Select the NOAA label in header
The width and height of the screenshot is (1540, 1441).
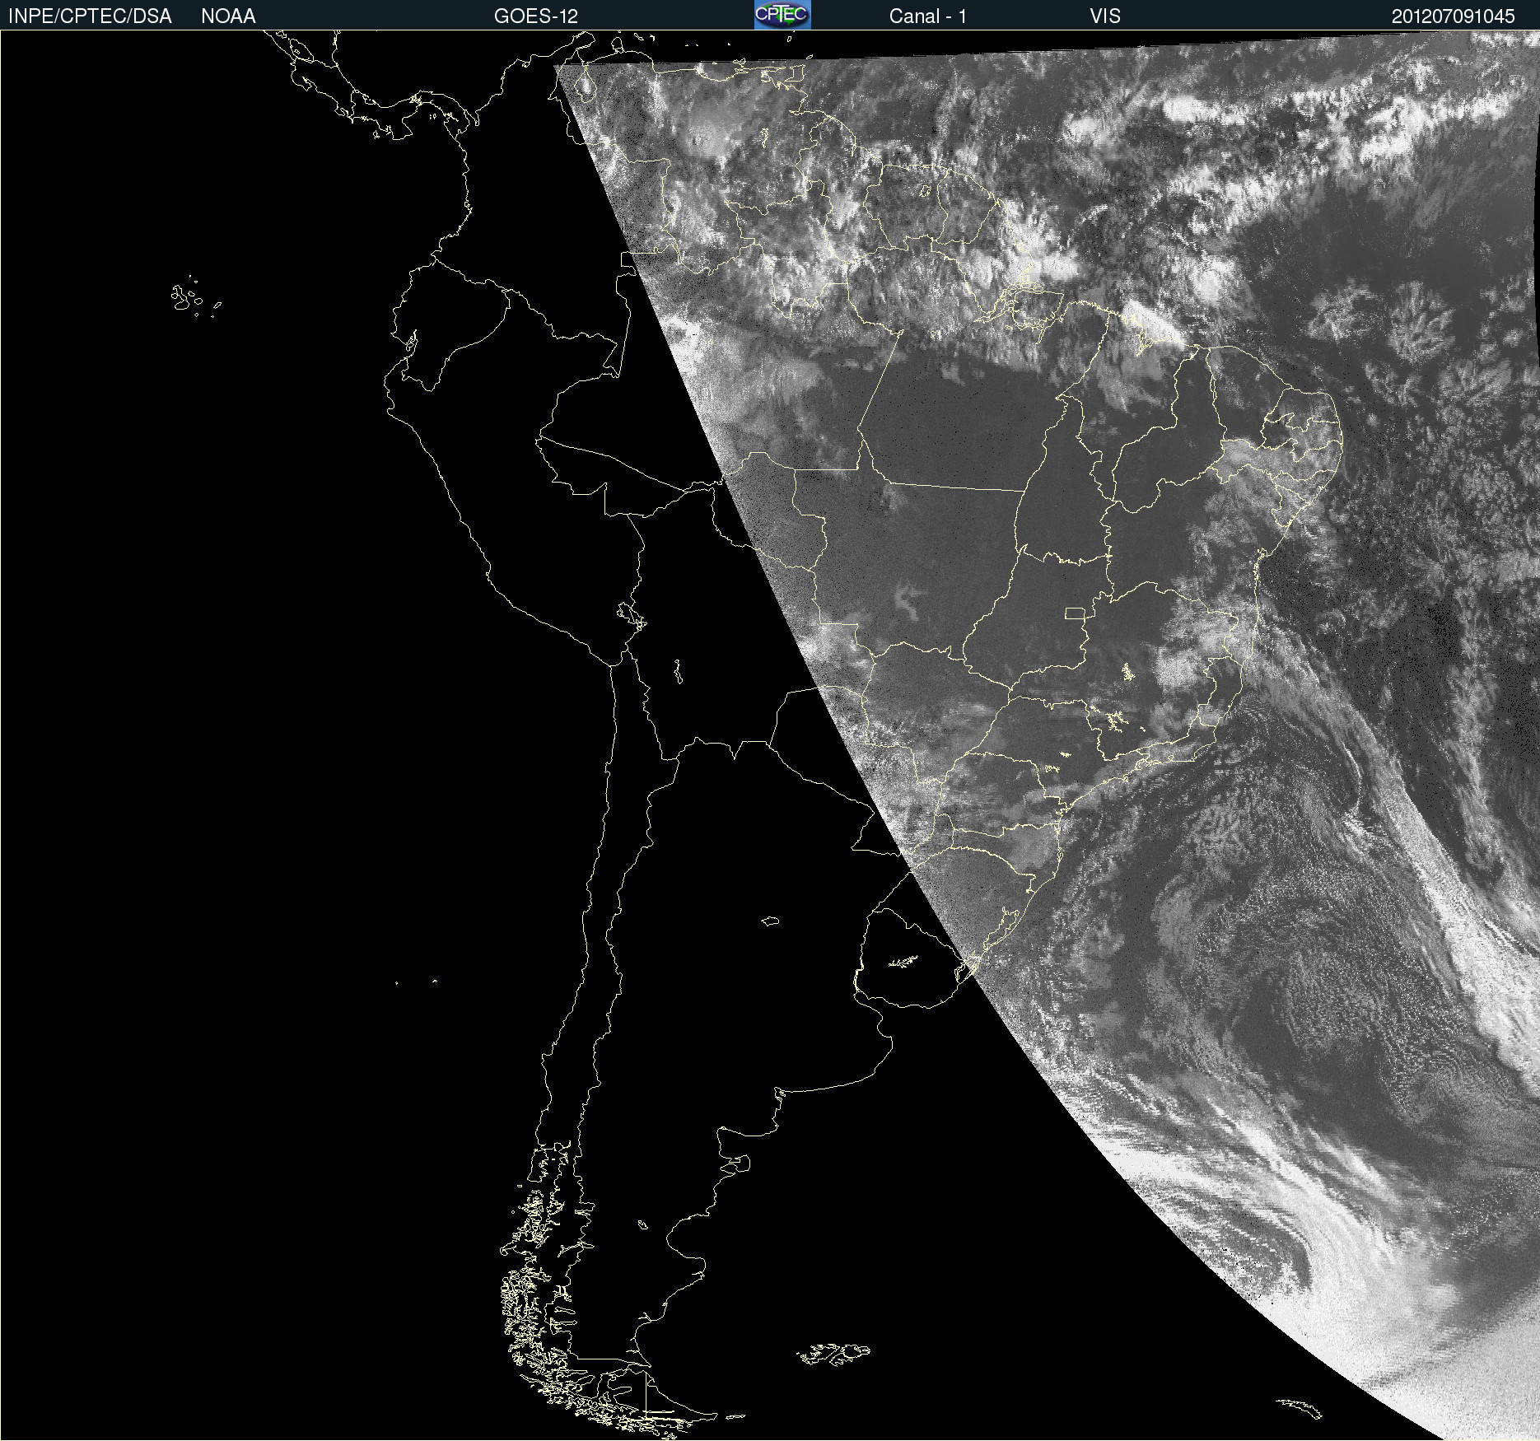pos(228,16)
